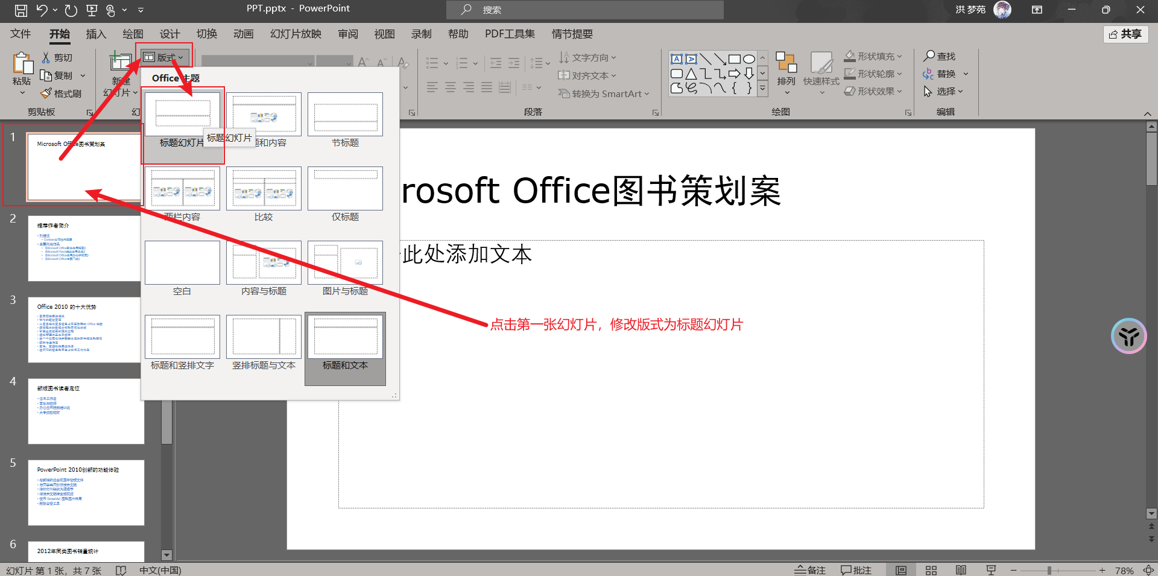Open the Transitions (切换) tab
1158x576 pixels.
206,34
